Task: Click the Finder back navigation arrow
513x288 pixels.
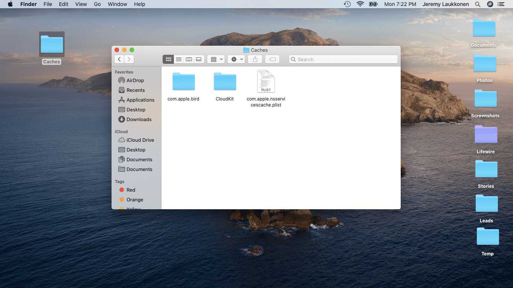Action: click(x=119, y=59)
